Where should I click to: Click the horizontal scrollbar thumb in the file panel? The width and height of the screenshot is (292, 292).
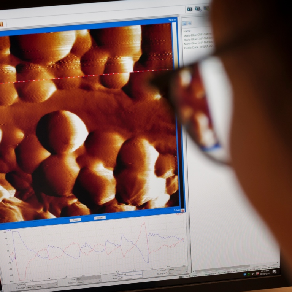coord(222,268)
